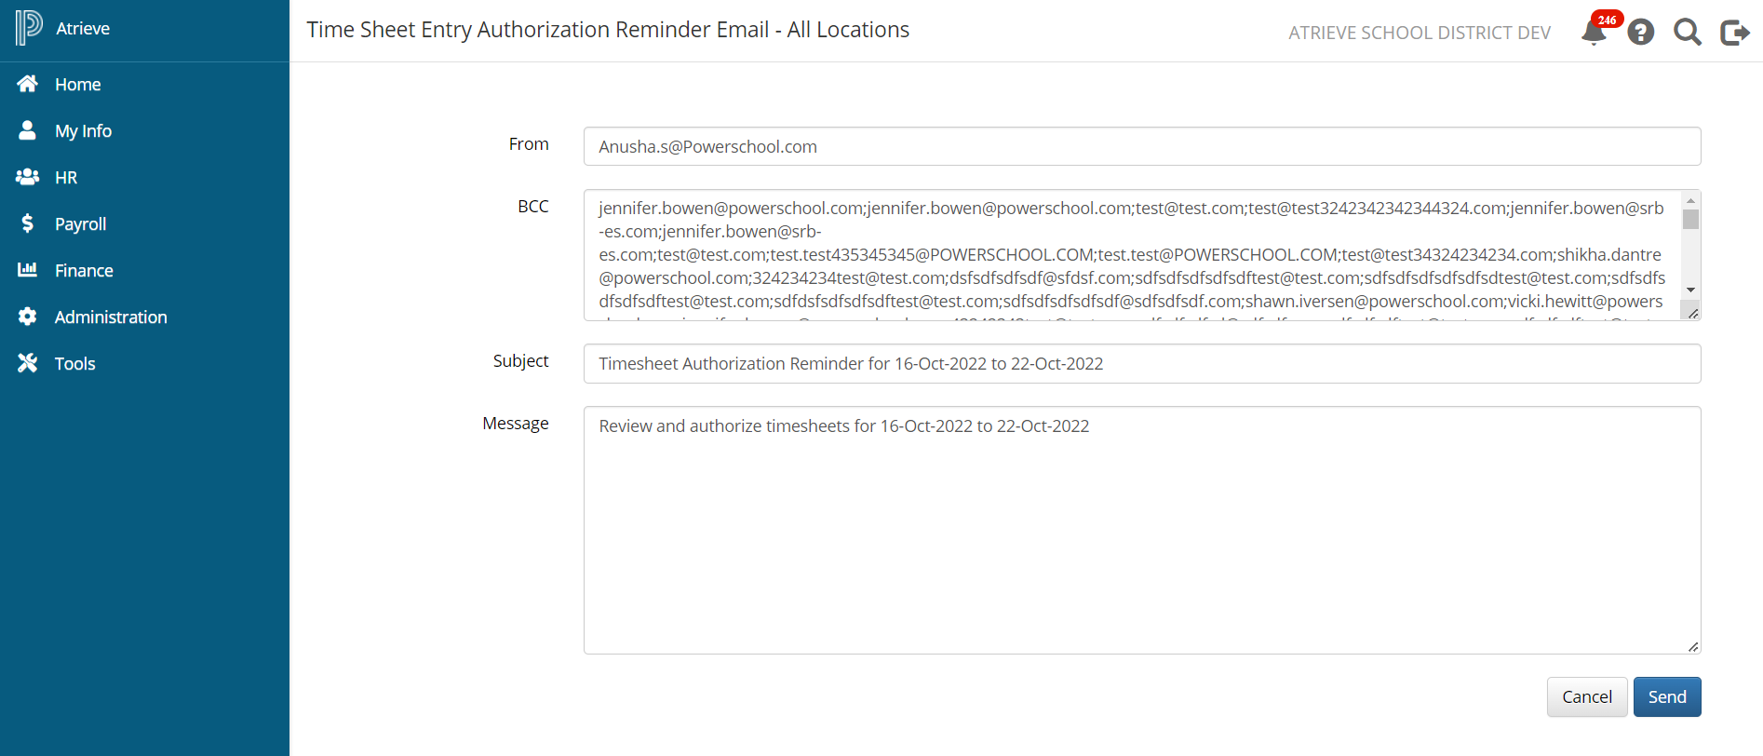
Task: Open the help question mark icon
Action: 1641,33
